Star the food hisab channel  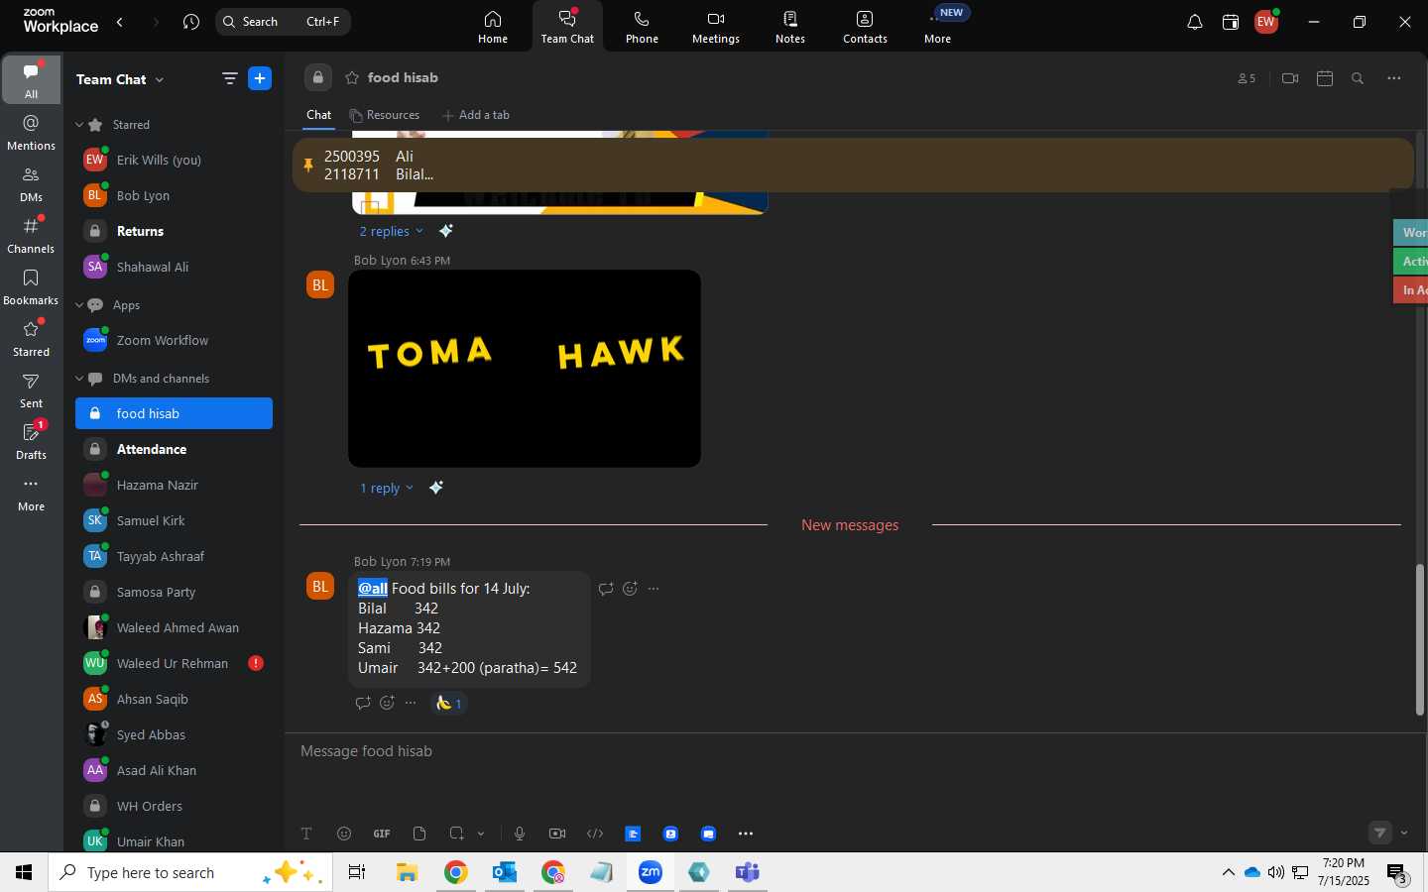click(x=351, y=78)
